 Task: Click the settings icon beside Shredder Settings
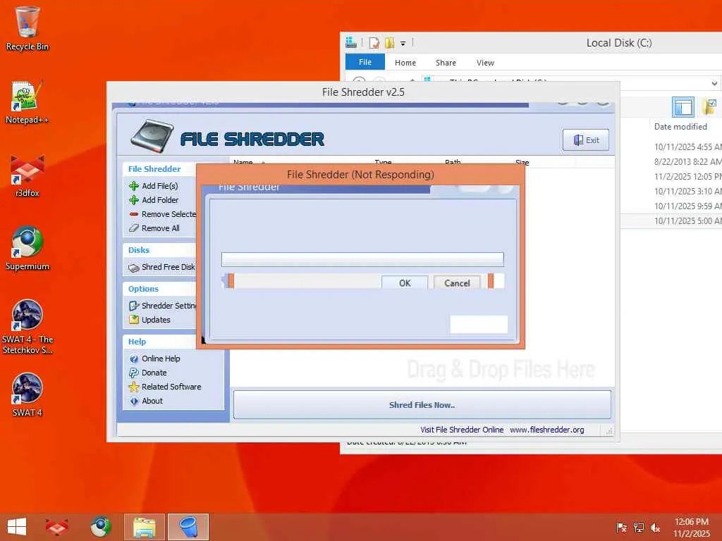pyautogui.click(x=133, y=306)
